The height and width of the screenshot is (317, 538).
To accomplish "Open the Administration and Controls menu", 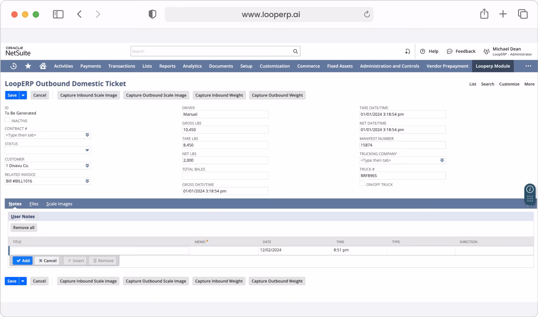I will point(390,66).
